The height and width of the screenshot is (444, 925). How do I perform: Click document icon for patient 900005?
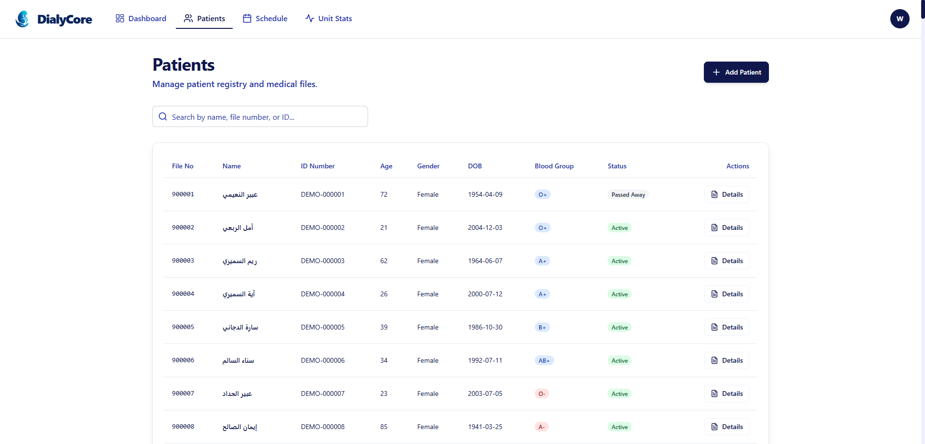[x=714, y=327]
